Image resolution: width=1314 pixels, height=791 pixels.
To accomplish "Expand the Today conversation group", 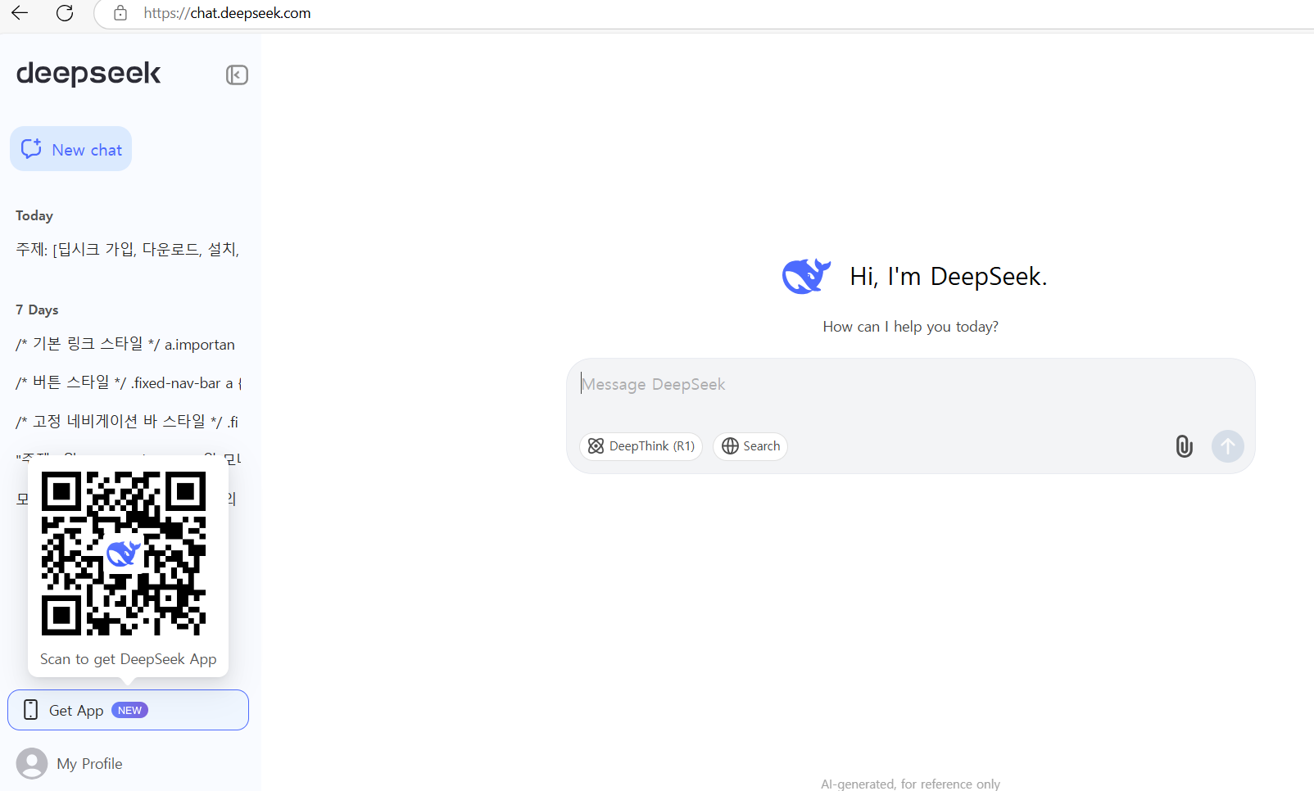I will pyautogui.click(x=34, y=215).
